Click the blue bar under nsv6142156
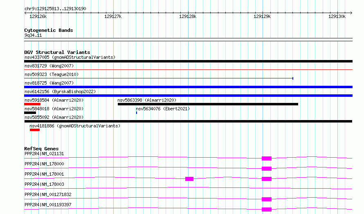This screenshot has height=214, width=364. [x=188, y=96]
